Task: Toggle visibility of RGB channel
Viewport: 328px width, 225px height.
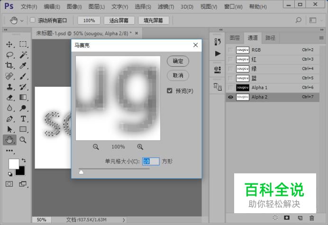Action: (230, 50)
